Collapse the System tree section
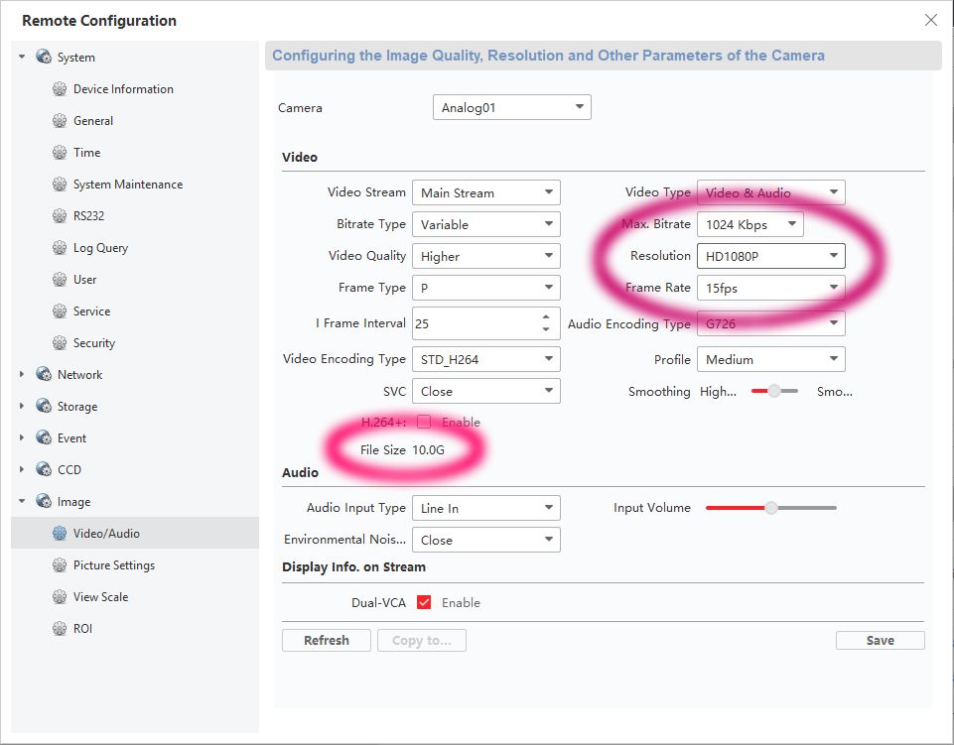 point(22,58)
